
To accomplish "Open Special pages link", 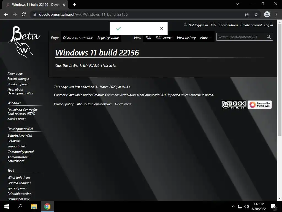I will 17,188.
